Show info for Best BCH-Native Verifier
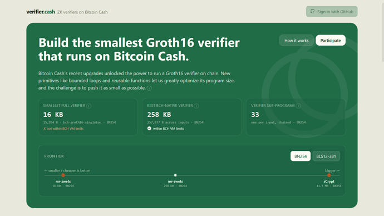This screenshot has width=384, height=216. point(196,106)
